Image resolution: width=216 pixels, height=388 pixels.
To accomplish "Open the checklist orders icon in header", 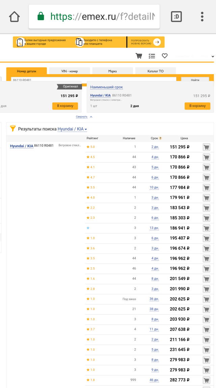I will click(x=152, y=56).
